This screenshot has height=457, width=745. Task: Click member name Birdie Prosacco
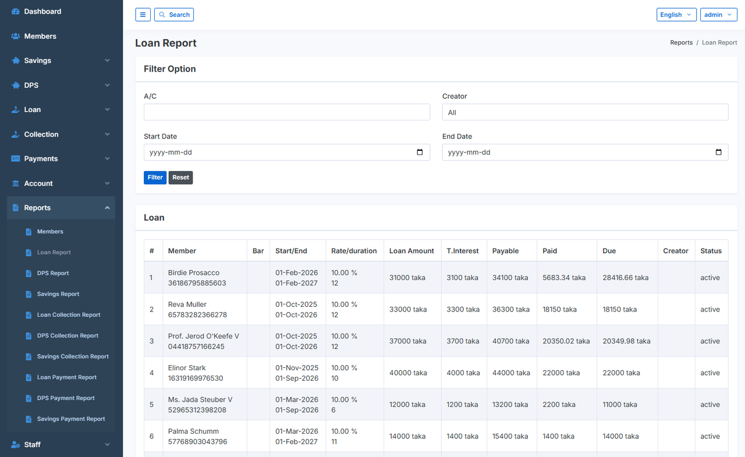tap(194, 272)
